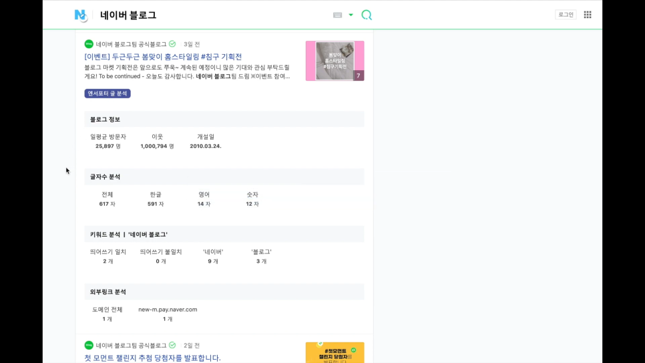This screenshot has height=363, width=645.
Task: Click the 3일 전 timestamp
Action: tap(192, 44)
